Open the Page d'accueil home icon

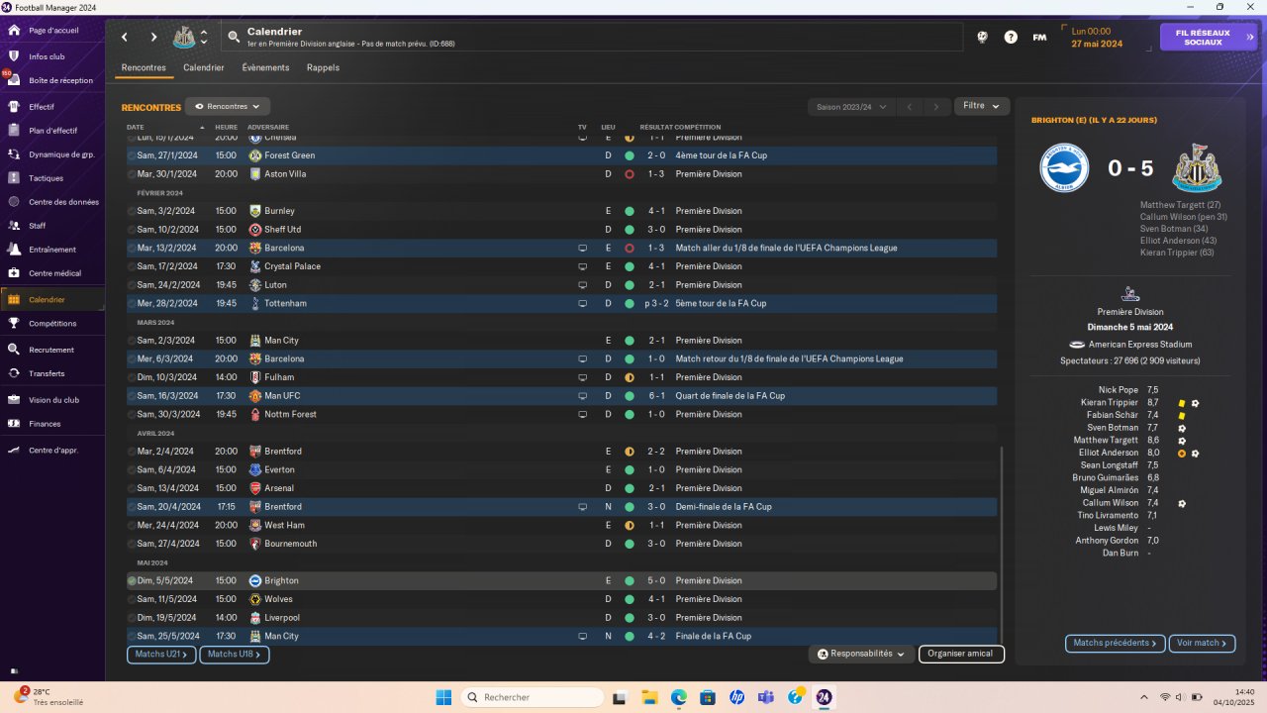pyautogui.click(x=14, y=31)
